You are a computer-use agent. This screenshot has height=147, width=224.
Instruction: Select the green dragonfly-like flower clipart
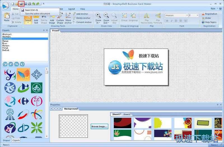coord(37,128)
